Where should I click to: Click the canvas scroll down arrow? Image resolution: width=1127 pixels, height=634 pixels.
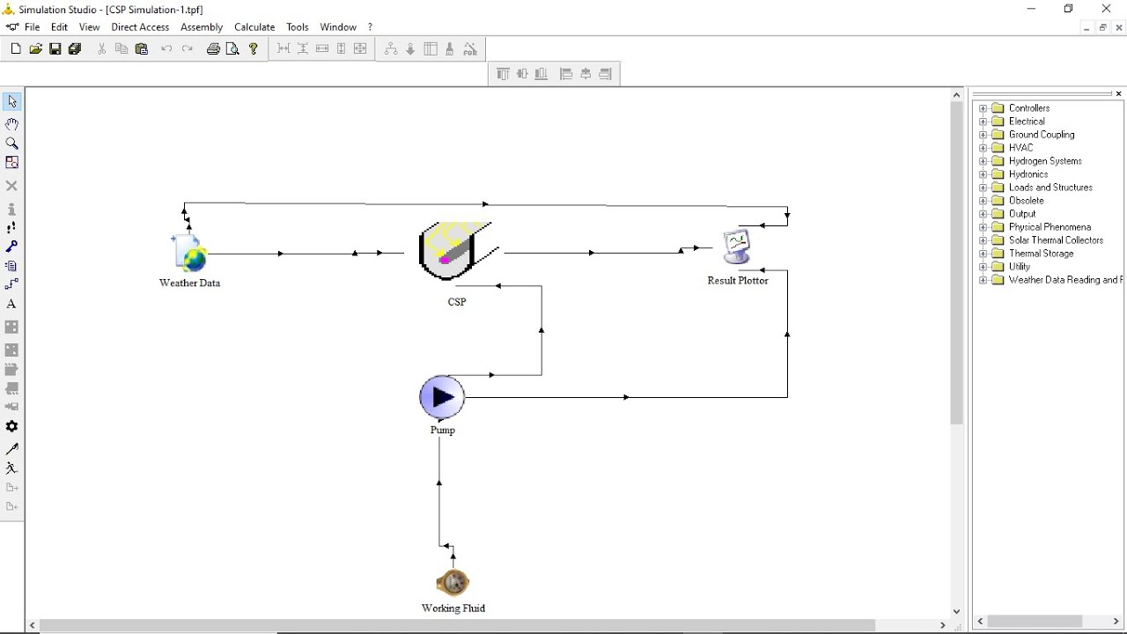click(956, 611)
